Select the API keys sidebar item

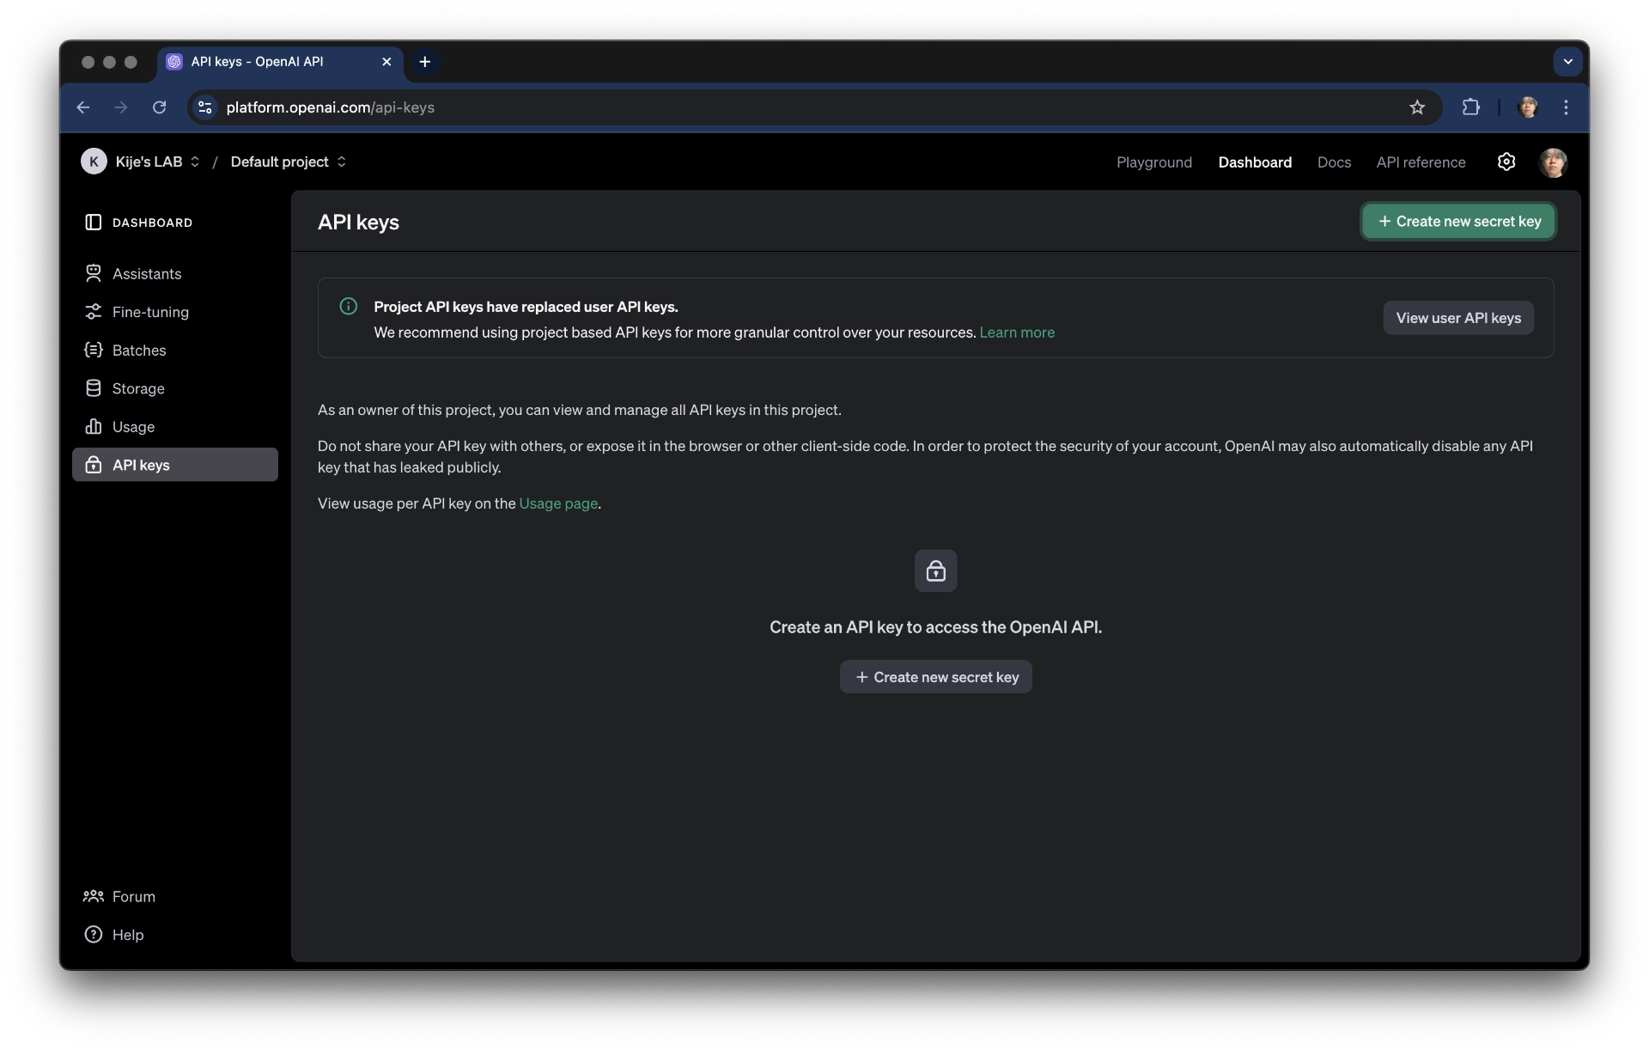(140, 465)
